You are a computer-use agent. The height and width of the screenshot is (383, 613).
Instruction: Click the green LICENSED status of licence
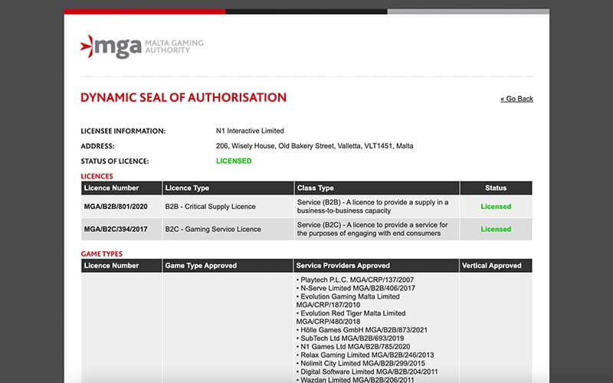pos(234,161)
